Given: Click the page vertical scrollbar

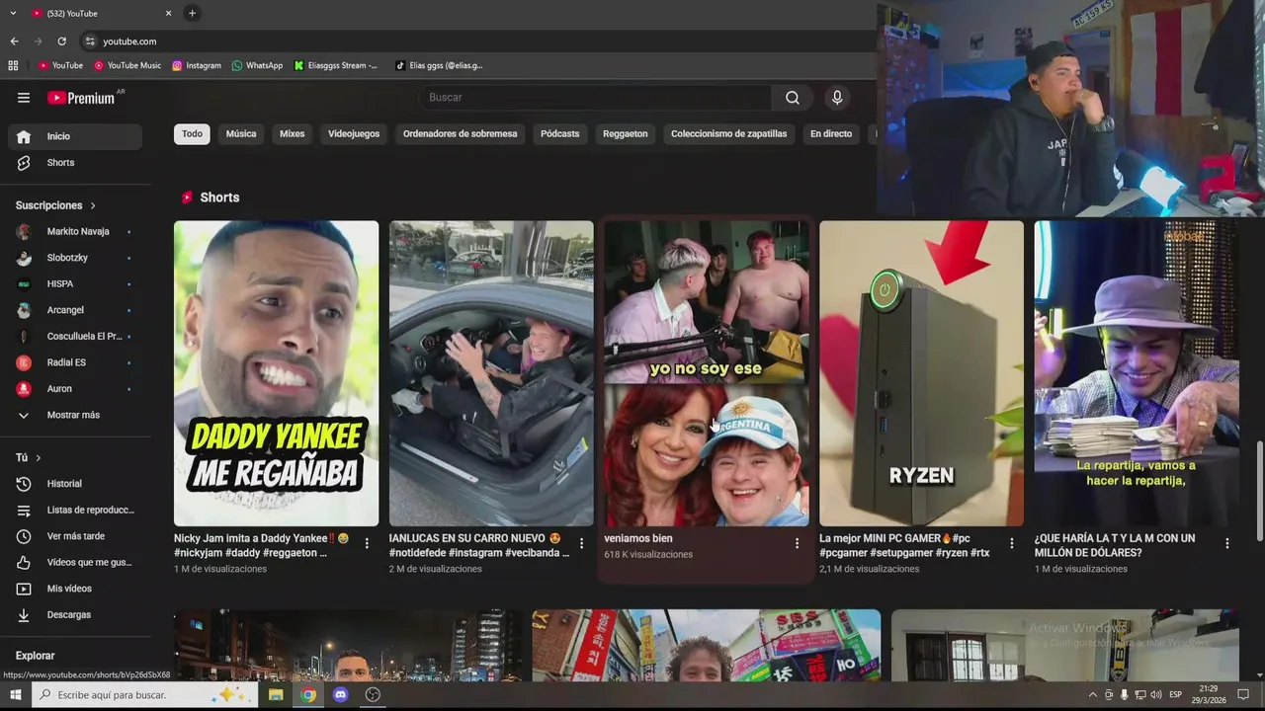Looking at the screenshot, I should click(1259, 491).
